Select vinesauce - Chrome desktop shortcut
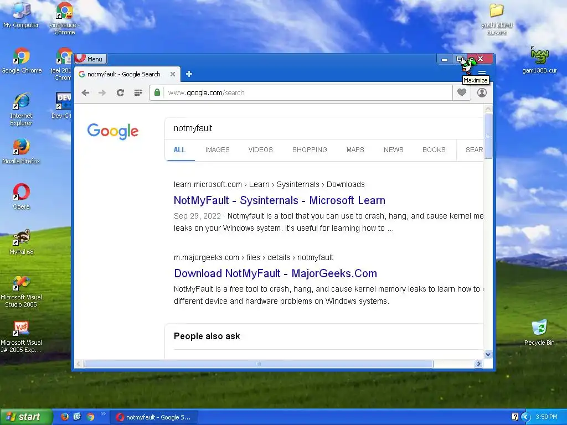Viewport: 567px width, 425px height. (x=64, y=18)
